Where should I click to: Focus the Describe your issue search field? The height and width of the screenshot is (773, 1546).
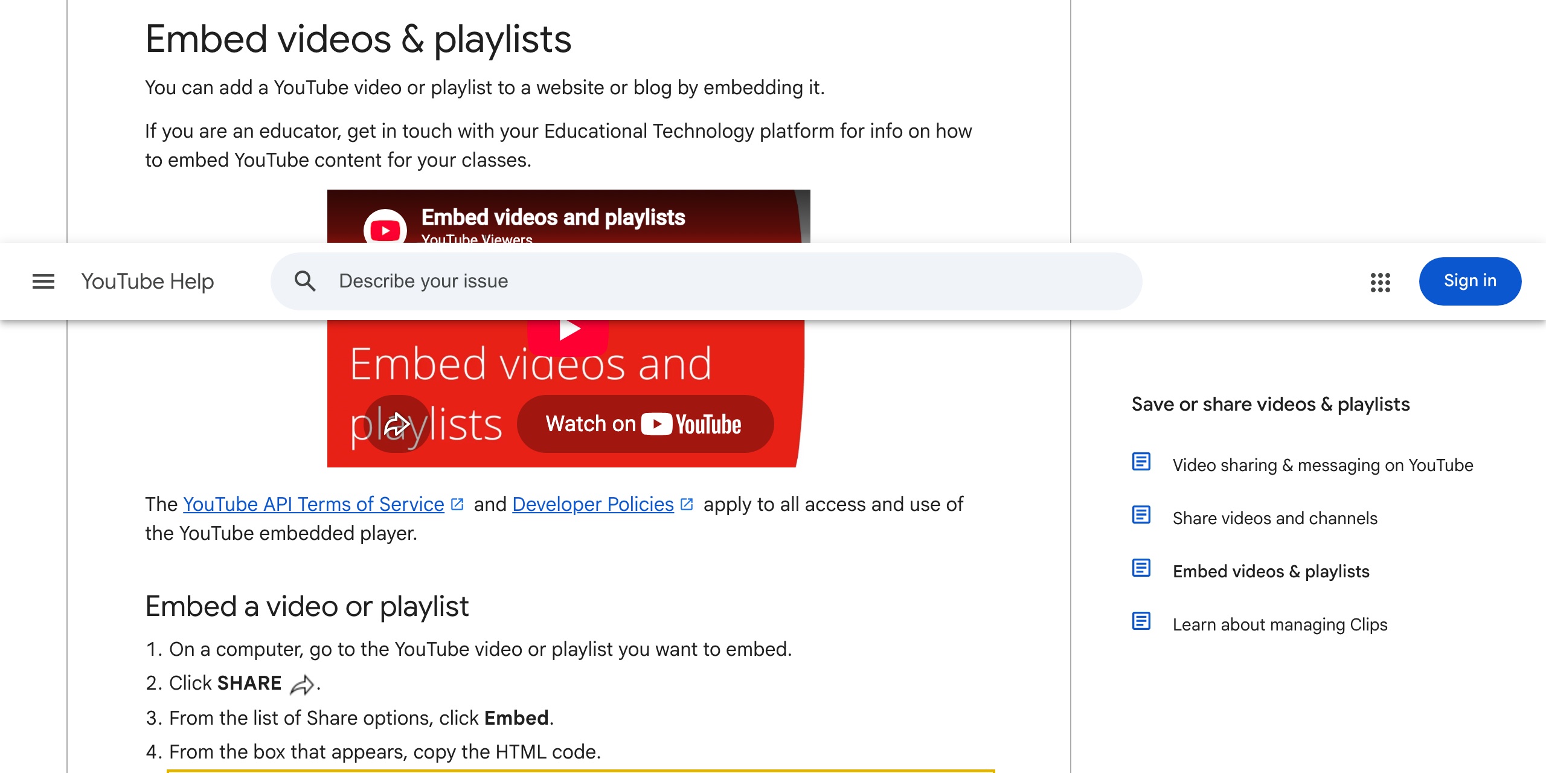pos(706,281)
